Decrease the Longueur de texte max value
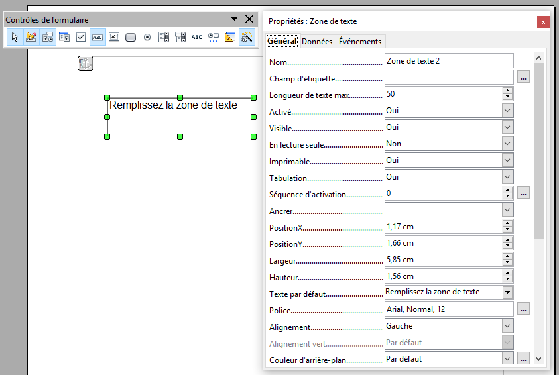Viewport: 559px width, 375px height. [x=507, y=97]
